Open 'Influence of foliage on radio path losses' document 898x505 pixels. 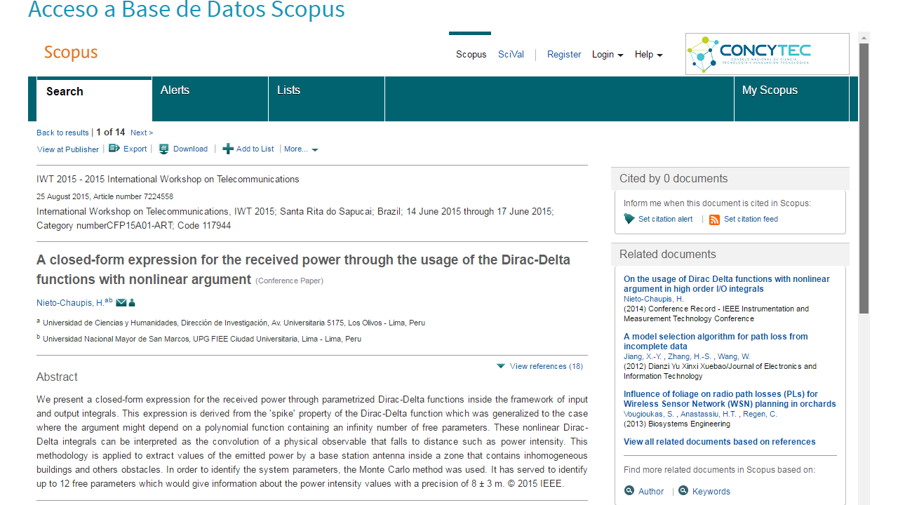[730, 399]
